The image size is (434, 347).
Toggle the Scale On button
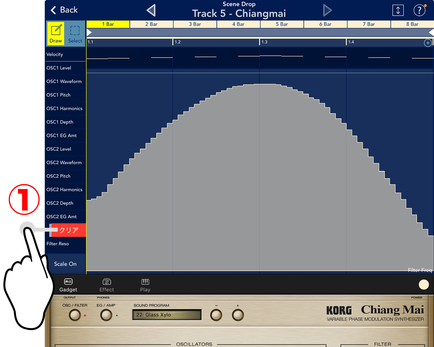coord(65,264)
